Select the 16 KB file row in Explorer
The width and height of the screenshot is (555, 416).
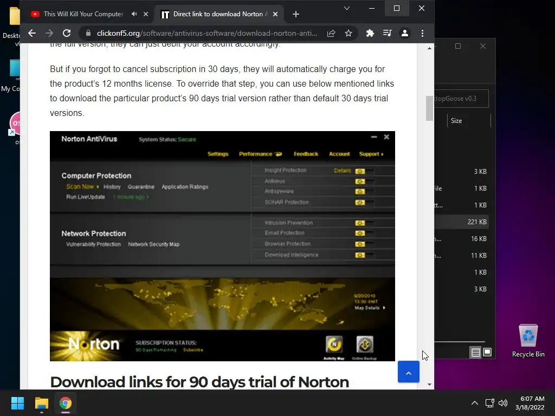[462, 239]
